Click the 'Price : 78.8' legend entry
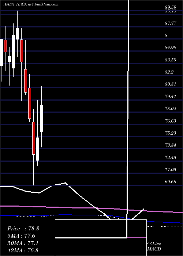 [x=23, y=229]
